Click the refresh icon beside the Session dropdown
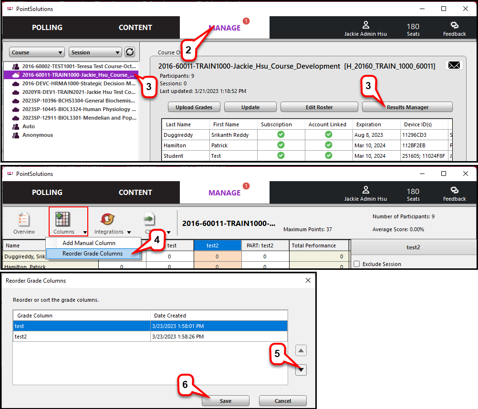Screen dimensions: 478x409 click(x=130, y=52)
